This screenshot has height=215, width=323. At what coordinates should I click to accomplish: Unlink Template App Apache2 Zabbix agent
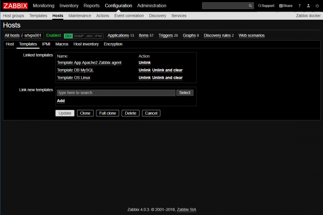145,62
